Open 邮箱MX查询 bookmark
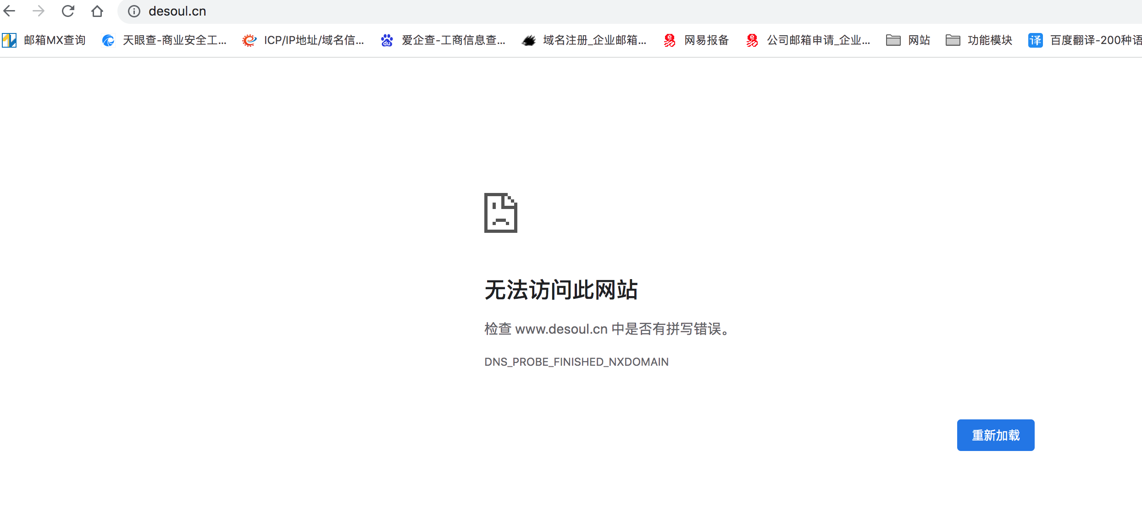The height and width of the screenshot is (528, 1142). pyautogui.click(x=44, y=40)
